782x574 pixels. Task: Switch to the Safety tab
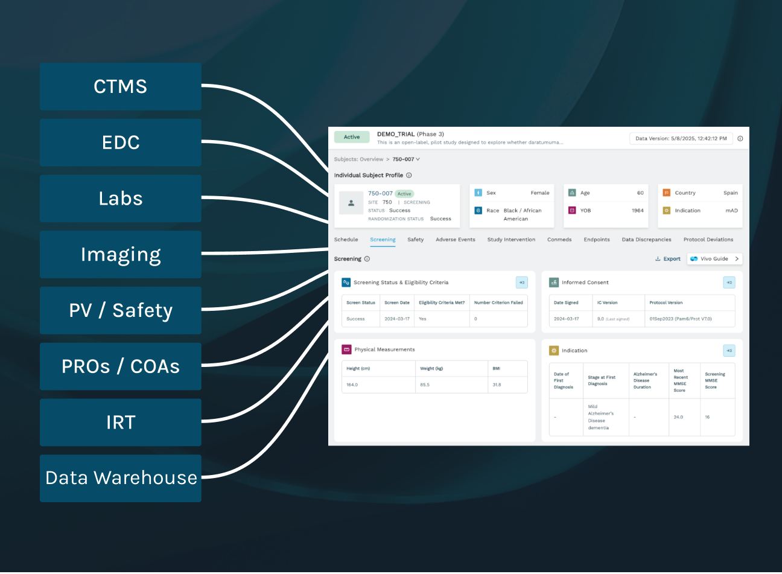(x=415, y=240)
